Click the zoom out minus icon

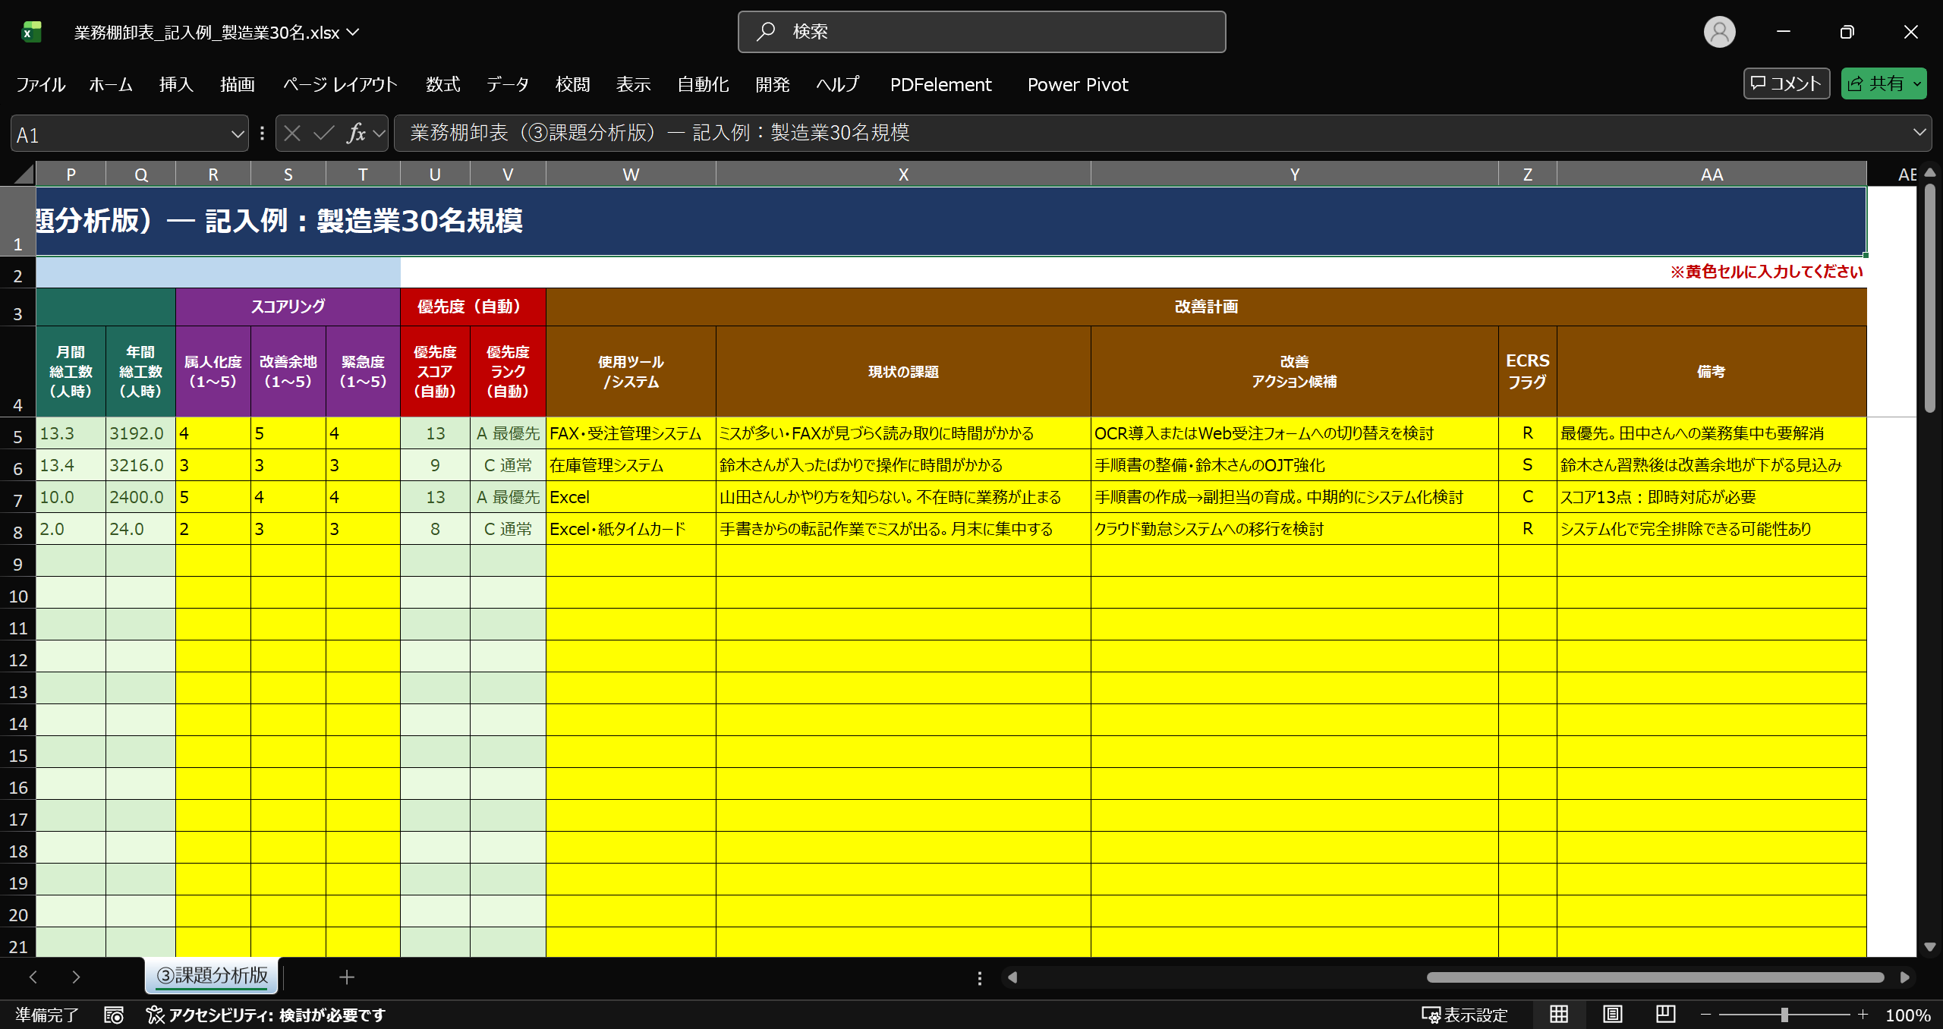[1705, 1015]
